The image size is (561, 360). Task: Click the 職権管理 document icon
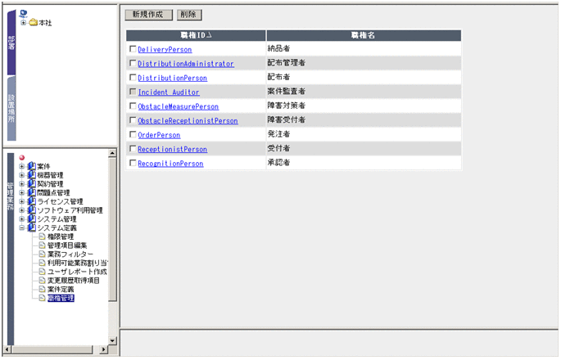click(42, 298)
